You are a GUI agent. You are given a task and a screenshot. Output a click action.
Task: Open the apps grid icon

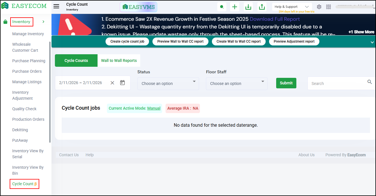(329, 7)
